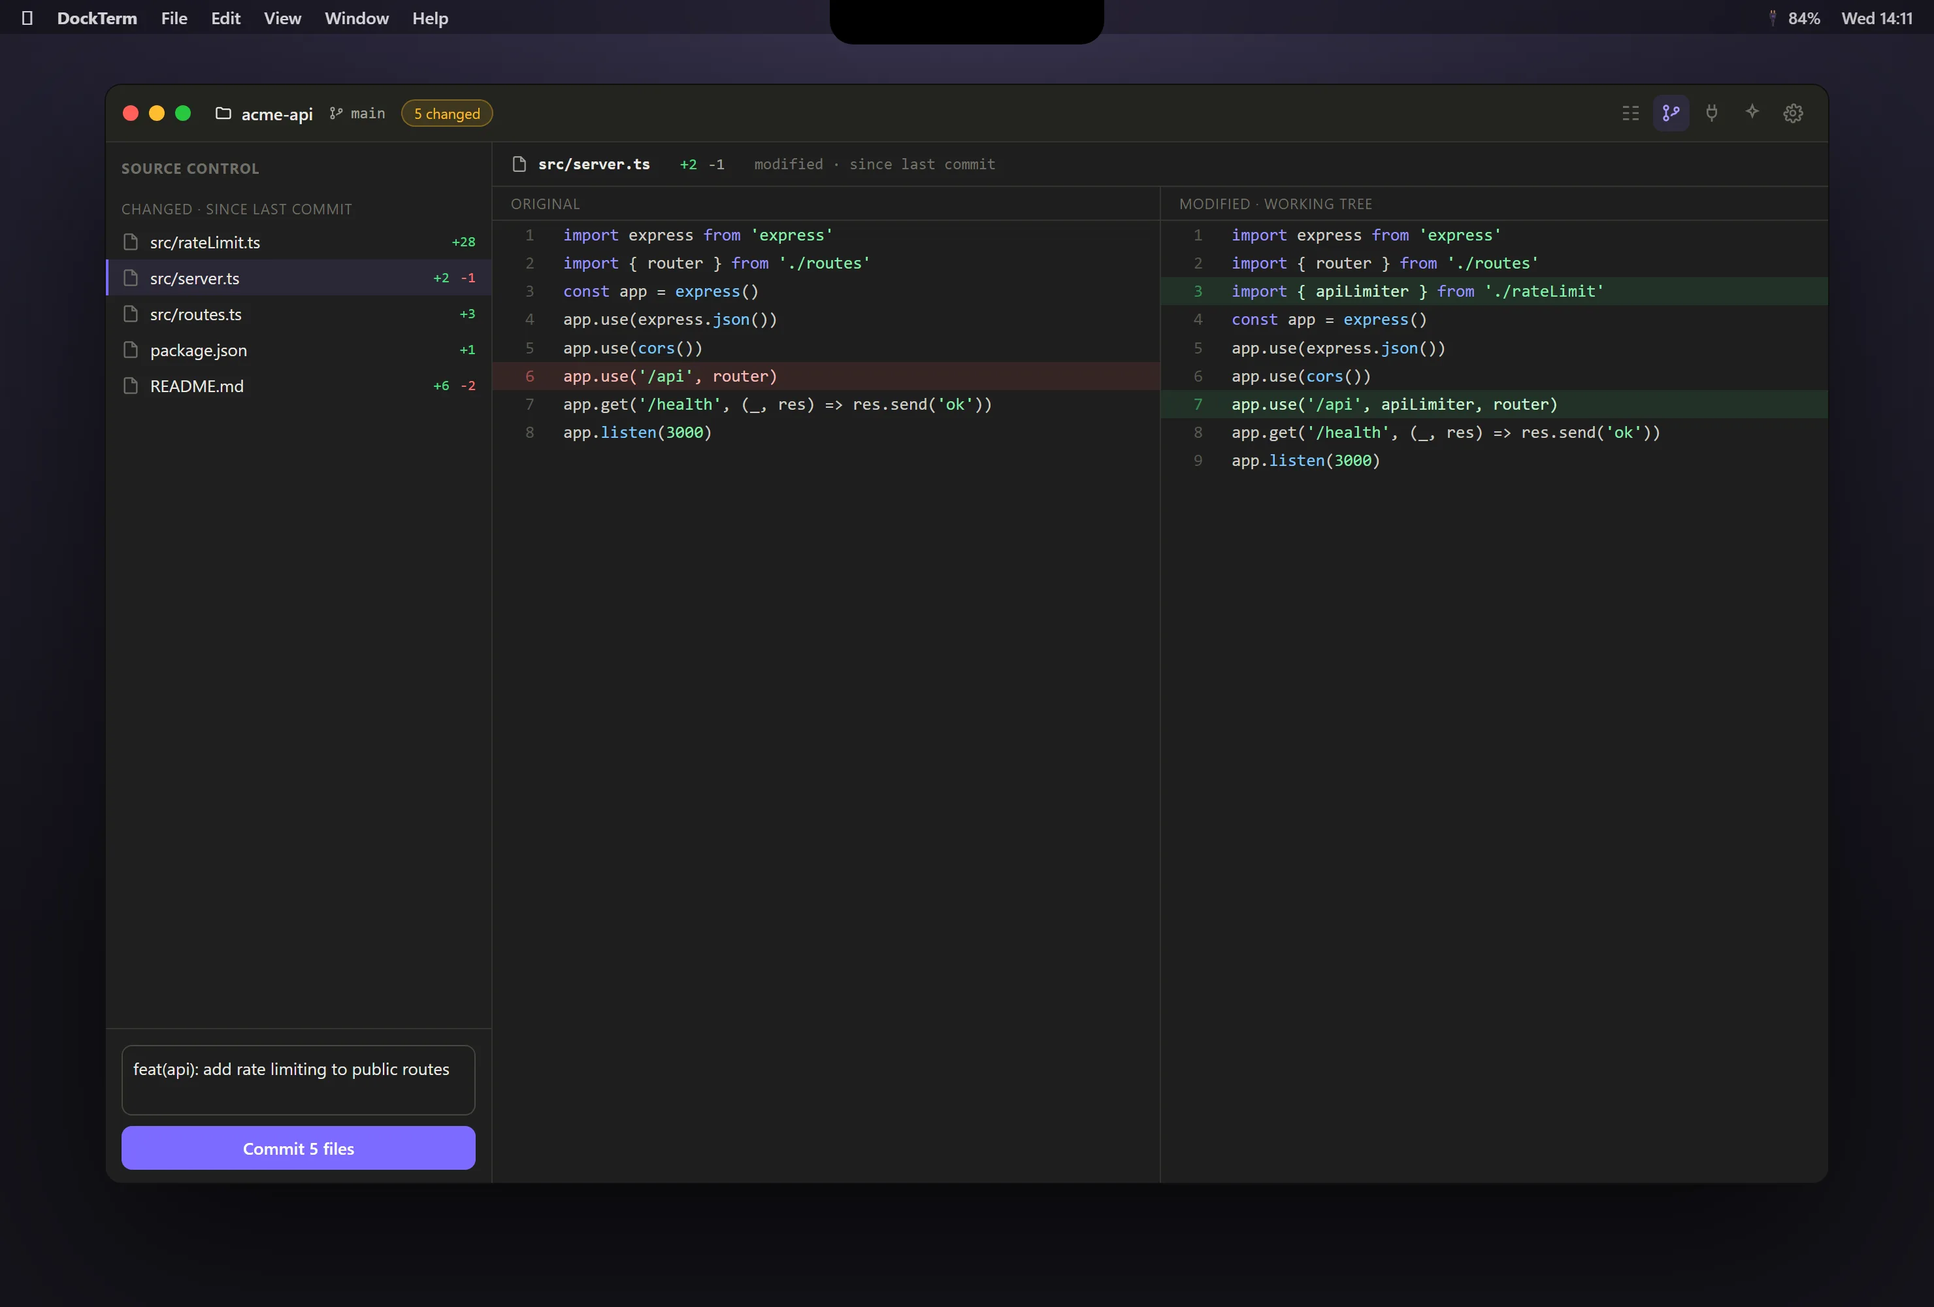Click the 5 changed badge
This screenshot has width=1934, height=1307.
click(x=447, y=113)
